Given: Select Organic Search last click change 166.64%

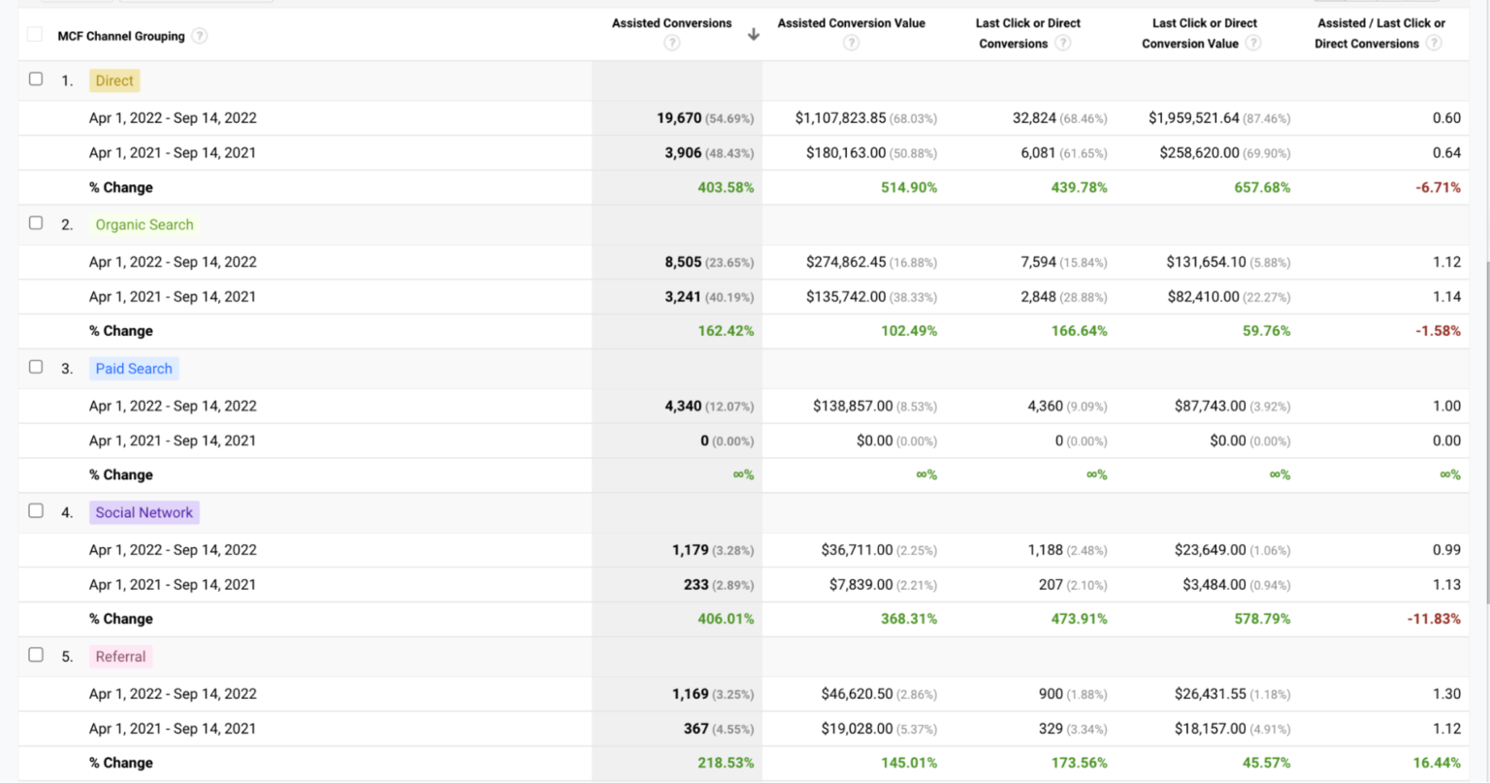Looking at the screenshot, I should 1079,331.
